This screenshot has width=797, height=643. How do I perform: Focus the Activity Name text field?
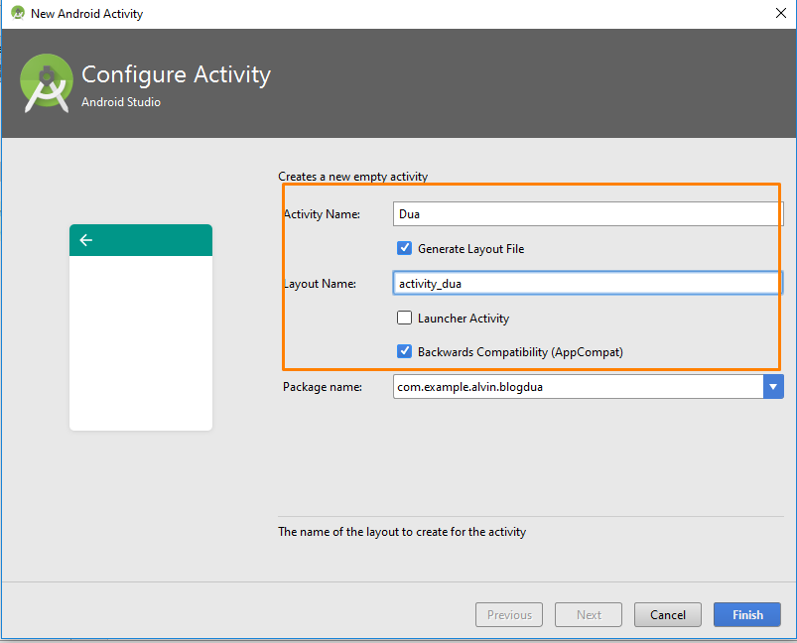(588, 214)
